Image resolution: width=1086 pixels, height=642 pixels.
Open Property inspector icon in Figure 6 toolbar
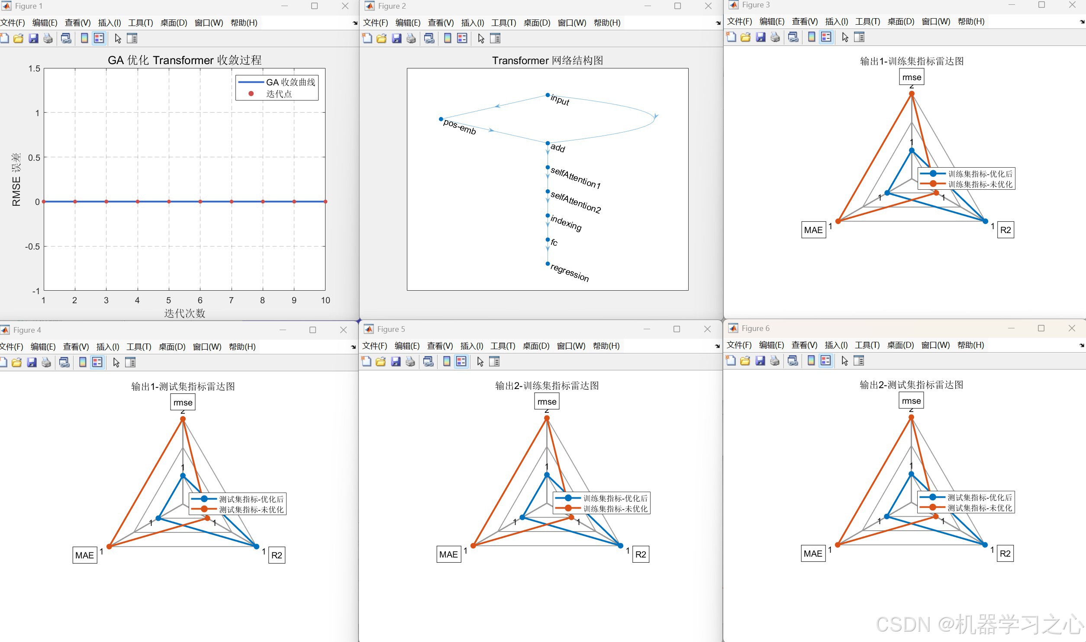click(x=859, y=361)
